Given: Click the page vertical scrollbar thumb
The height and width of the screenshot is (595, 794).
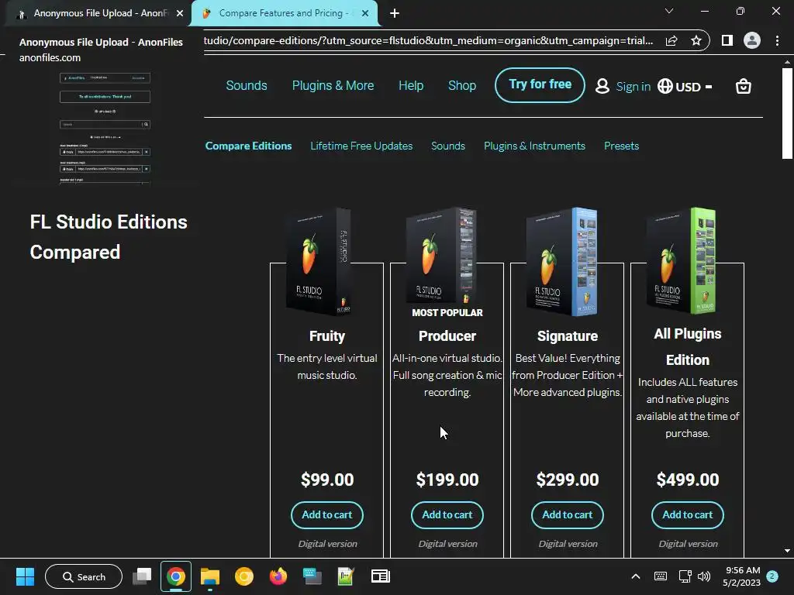Looking at the screenshot, I should [787, 113].
